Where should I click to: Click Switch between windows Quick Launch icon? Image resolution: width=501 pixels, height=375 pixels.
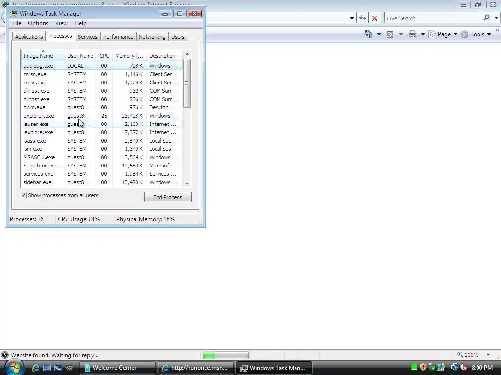coord(58,368)
